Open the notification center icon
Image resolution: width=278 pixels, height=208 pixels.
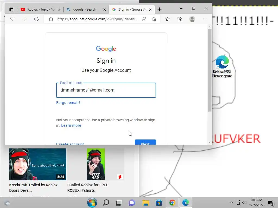(271, 203)
